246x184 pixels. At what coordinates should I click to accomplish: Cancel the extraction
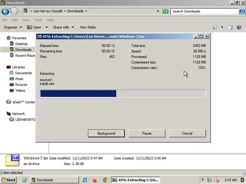click(187, 133)
